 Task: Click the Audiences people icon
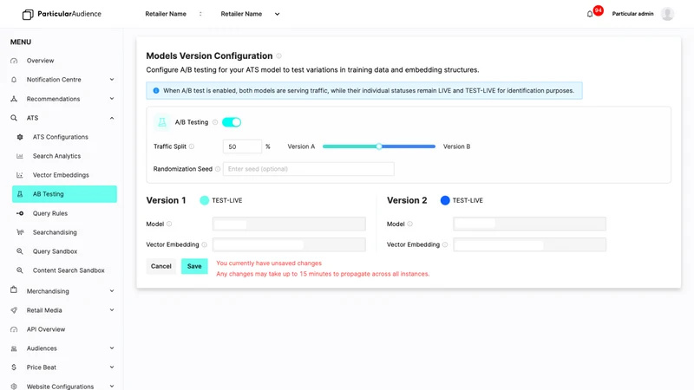(14, 348)
